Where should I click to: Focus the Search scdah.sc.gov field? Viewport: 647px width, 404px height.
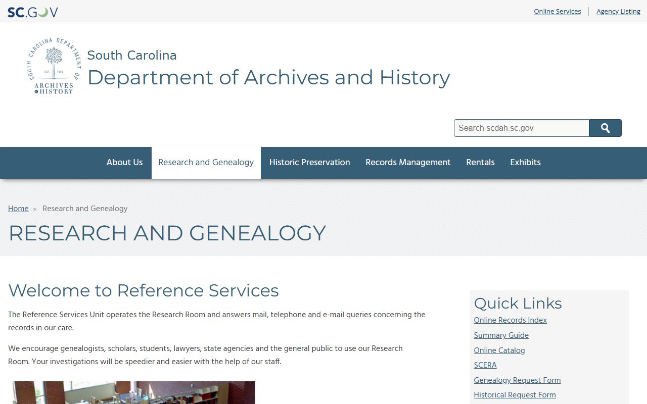coord(522,128)
